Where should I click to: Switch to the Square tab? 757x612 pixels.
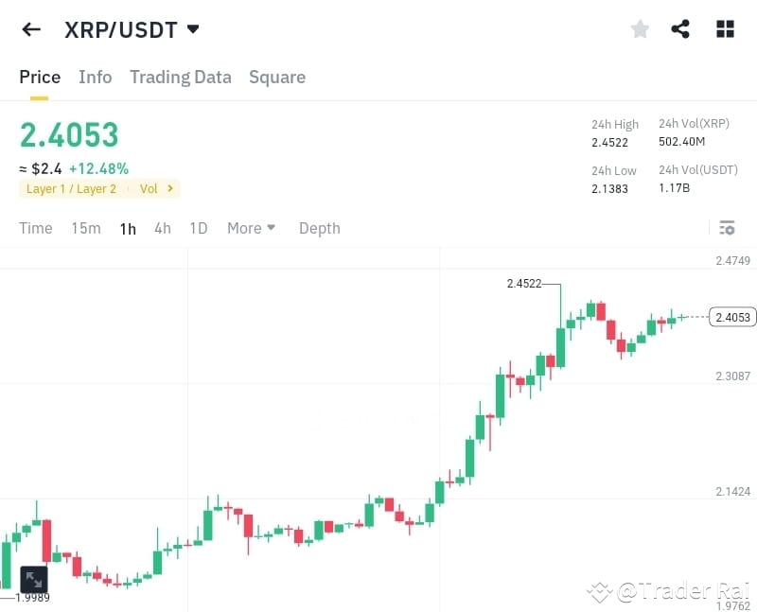pyautogui.click(x=276, y=77)
